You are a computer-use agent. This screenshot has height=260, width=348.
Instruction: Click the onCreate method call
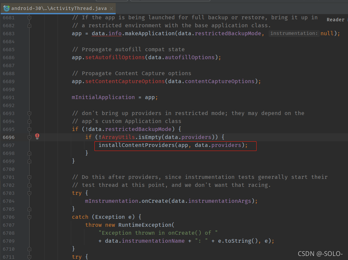[155, 201]
